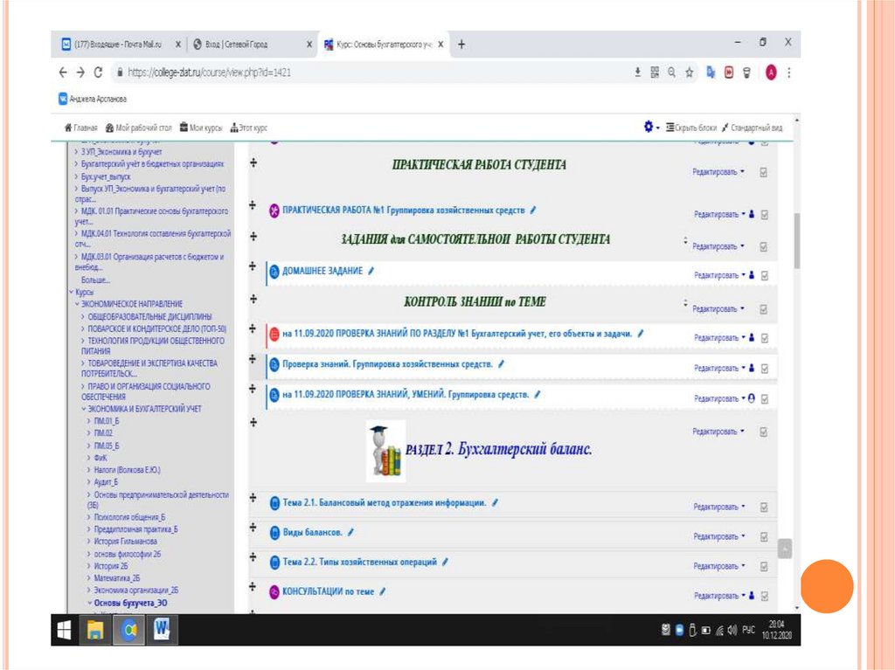
Task: Open a new browser tab with plus
Action: 461,45
